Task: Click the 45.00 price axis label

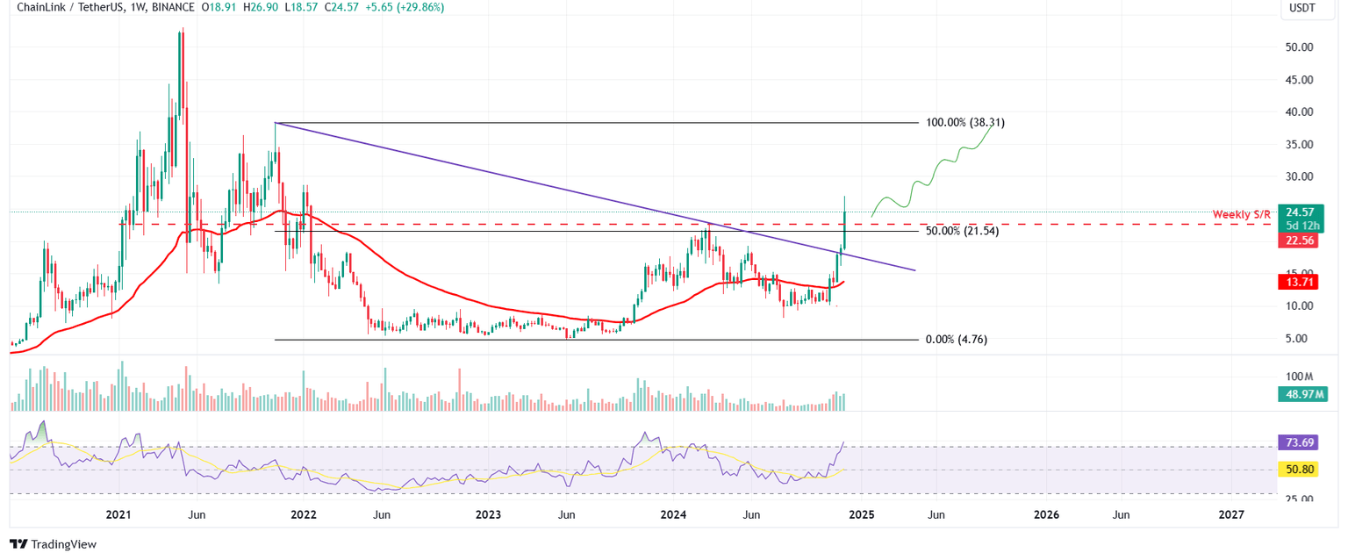Action: tap(1298, 80)
